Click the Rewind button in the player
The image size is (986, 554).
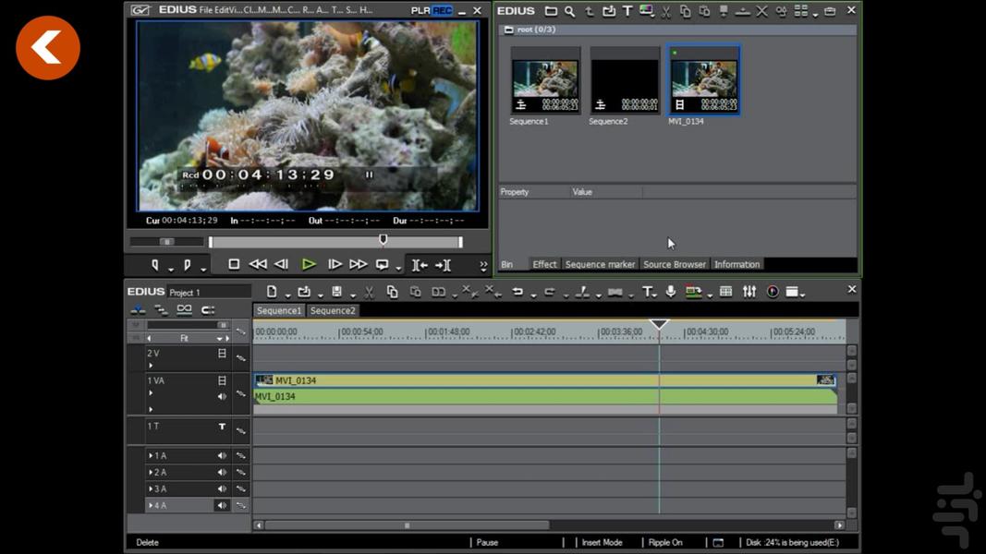pos(258,264)
